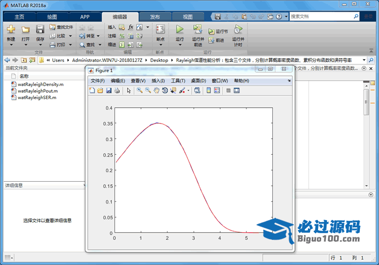Toggle Figure 1 rotate 3D tool
The width and height of the screenshot is (379, 265).
point(165,91)
